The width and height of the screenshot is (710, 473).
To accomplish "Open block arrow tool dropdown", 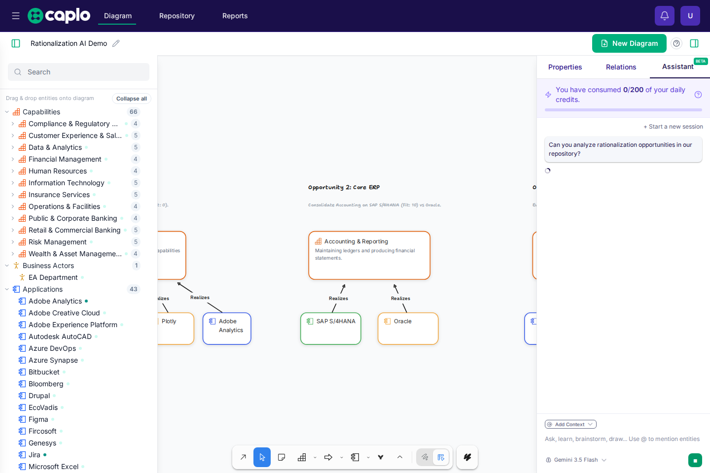I will click(342, 458).
